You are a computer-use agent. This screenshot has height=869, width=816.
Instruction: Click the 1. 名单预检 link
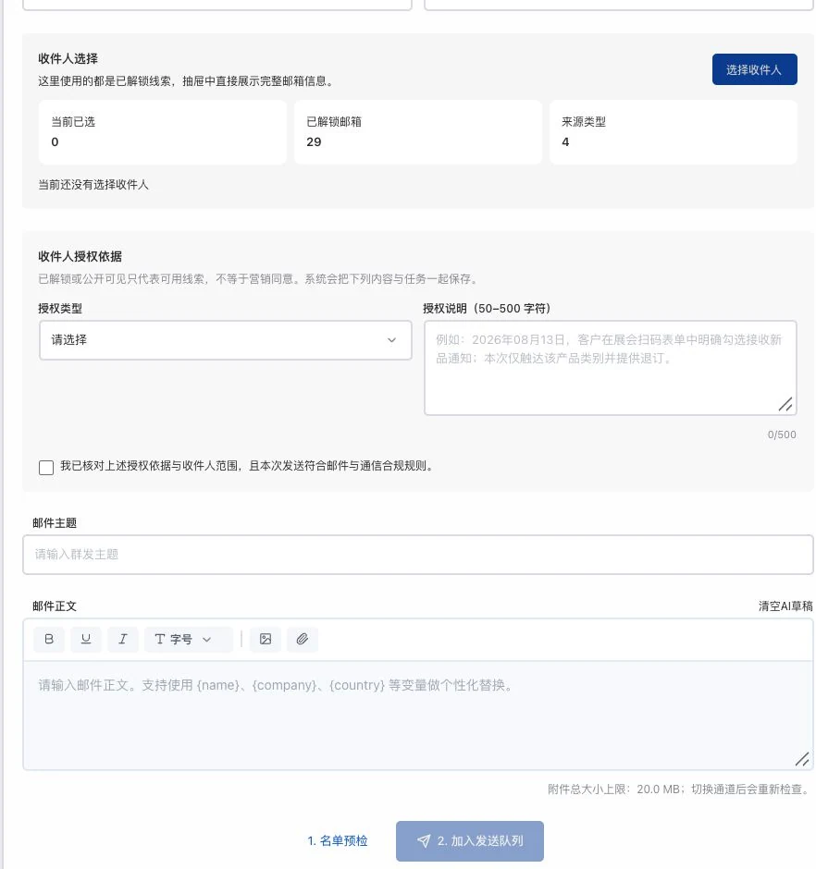(338, 840)
